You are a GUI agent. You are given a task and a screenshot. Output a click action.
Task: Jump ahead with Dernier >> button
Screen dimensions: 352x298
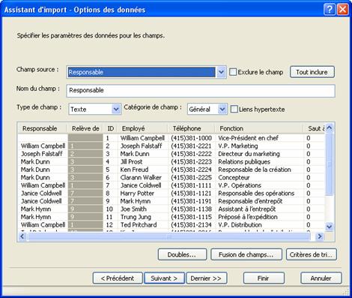(x=206, y=278)
